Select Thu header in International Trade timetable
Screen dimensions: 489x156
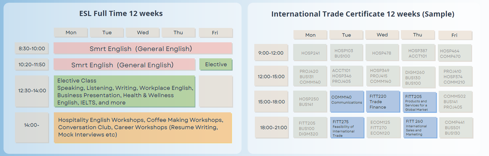pyautogui.click(x=417, y=35)
